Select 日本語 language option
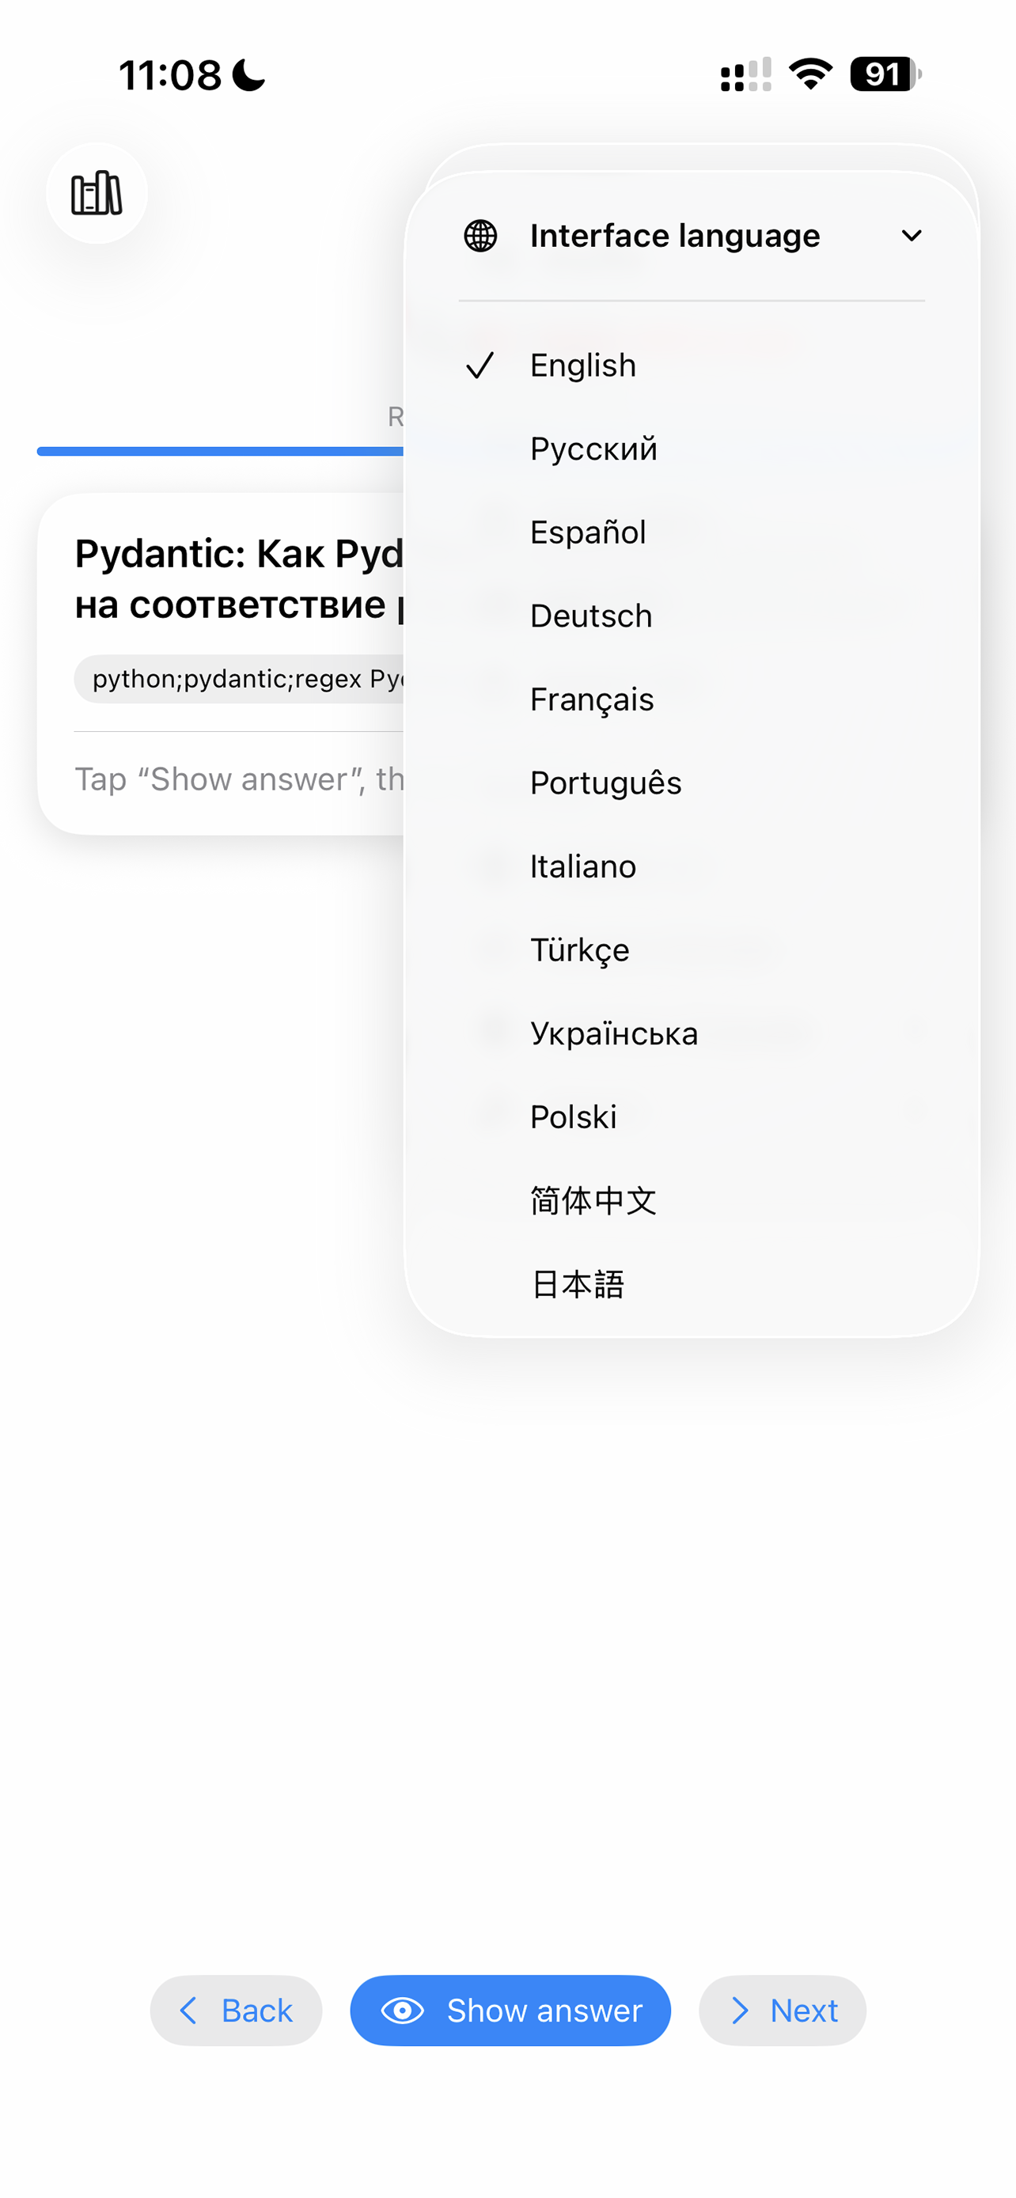This screenshot has height=2198, width=1016. click(x=692, y=1284)
